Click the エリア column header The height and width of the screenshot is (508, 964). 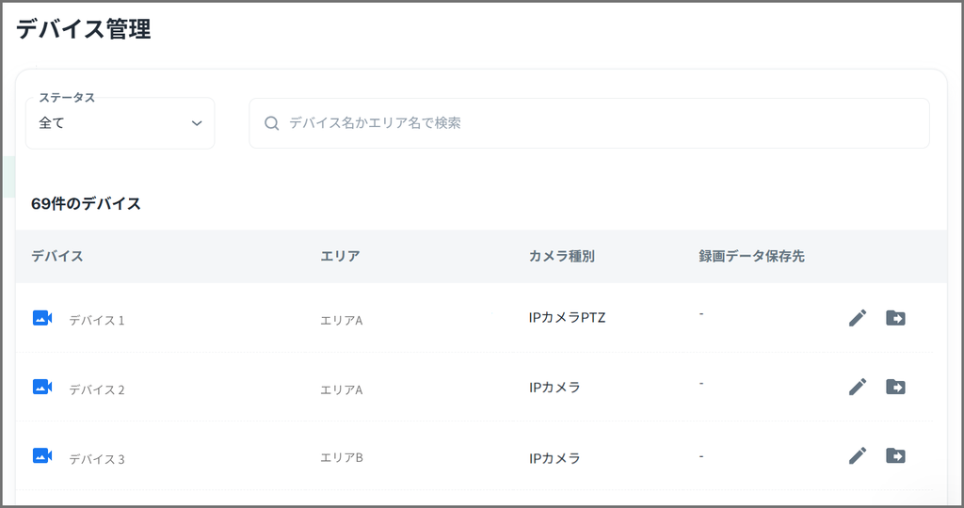340,256
